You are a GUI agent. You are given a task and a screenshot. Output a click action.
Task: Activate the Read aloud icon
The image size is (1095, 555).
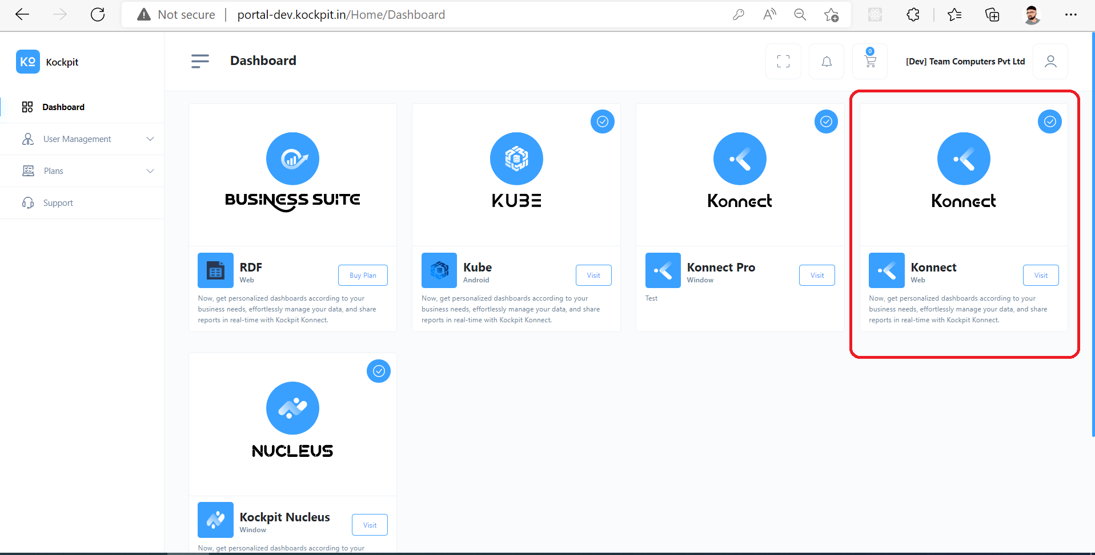tap(769, 15)
